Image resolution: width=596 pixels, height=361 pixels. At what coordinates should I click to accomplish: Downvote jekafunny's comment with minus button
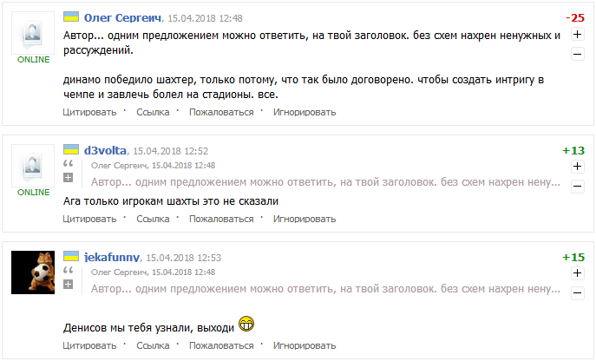coord(578,293)
